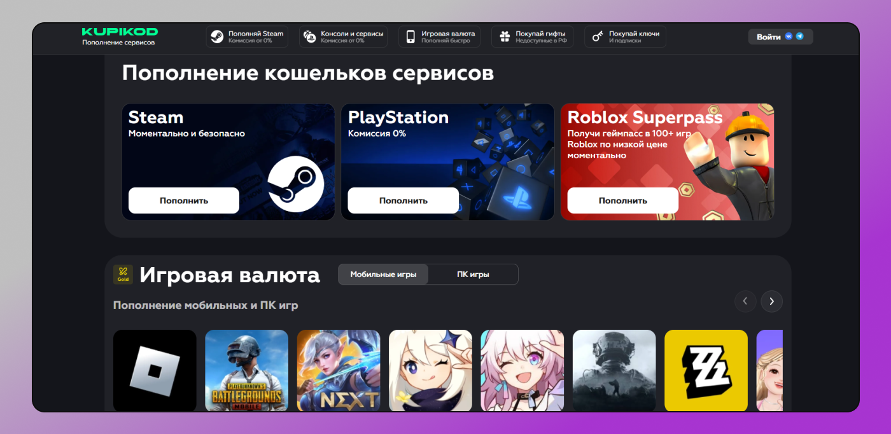Click the "Войти" button
This screenshot has width=891, height=434.
click(770, 36)
